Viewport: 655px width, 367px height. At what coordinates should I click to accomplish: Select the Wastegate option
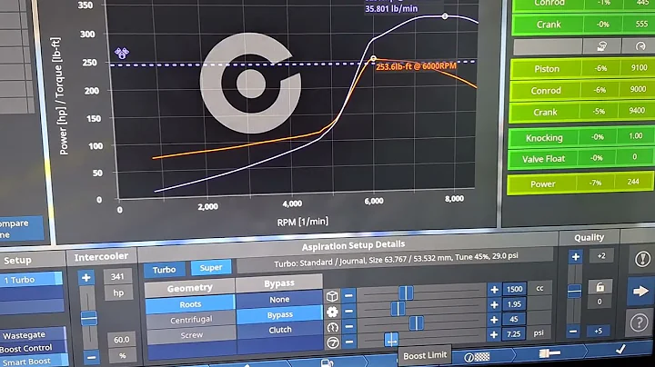pos(33,335)
